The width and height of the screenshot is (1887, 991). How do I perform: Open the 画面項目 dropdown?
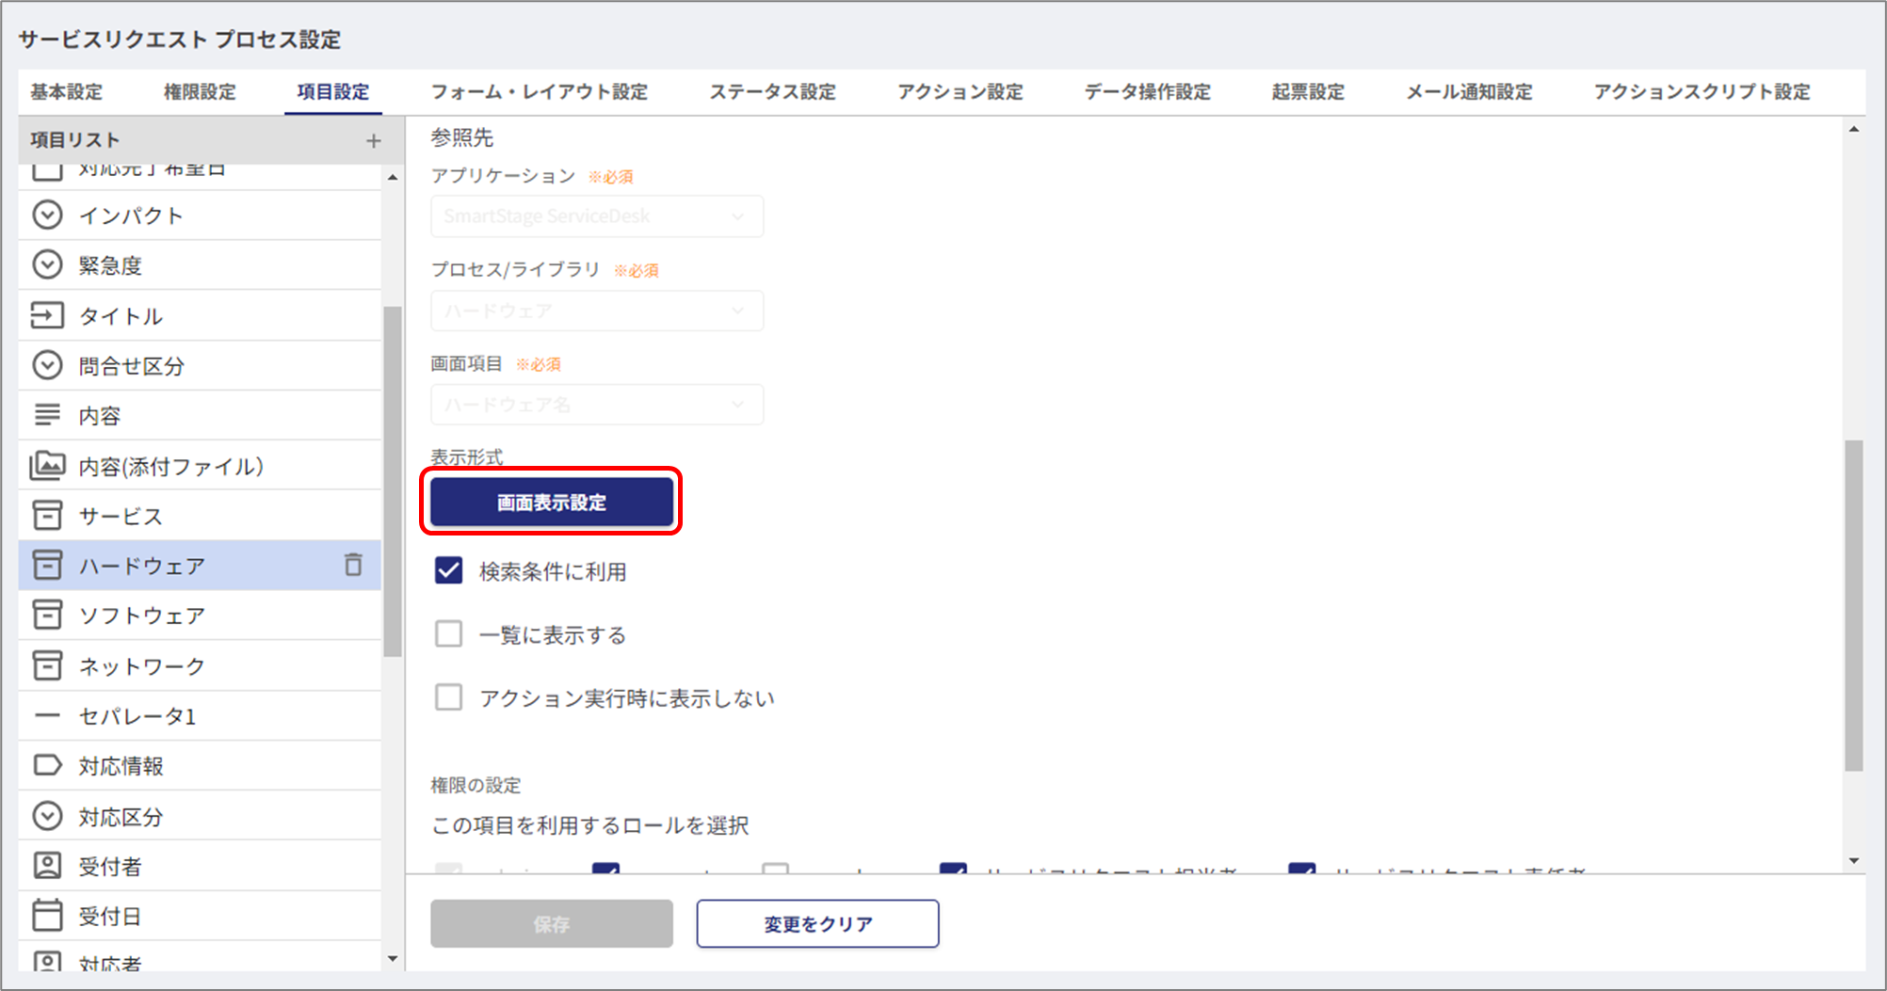(597, 405)
